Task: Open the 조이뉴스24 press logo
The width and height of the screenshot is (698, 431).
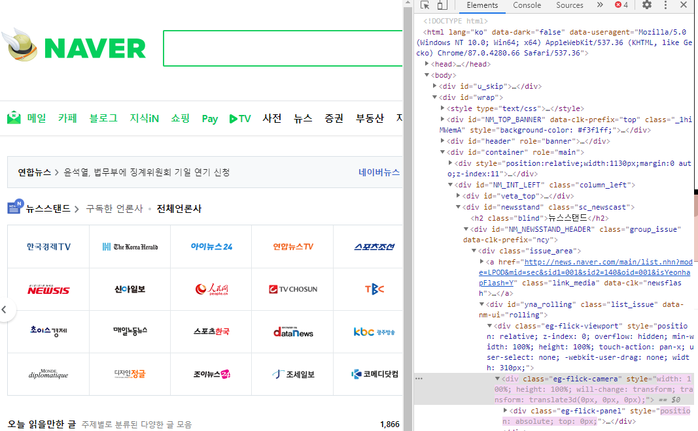Action: coord(211,374)
